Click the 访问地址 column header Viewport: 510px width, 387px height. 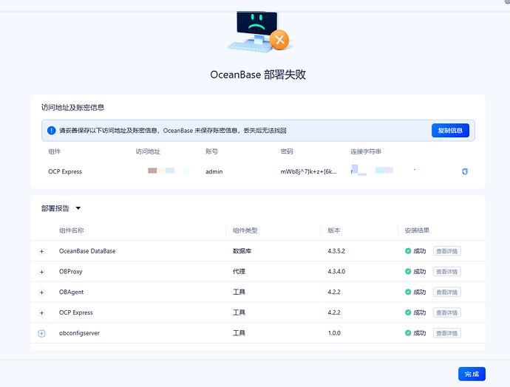point(148,151)
